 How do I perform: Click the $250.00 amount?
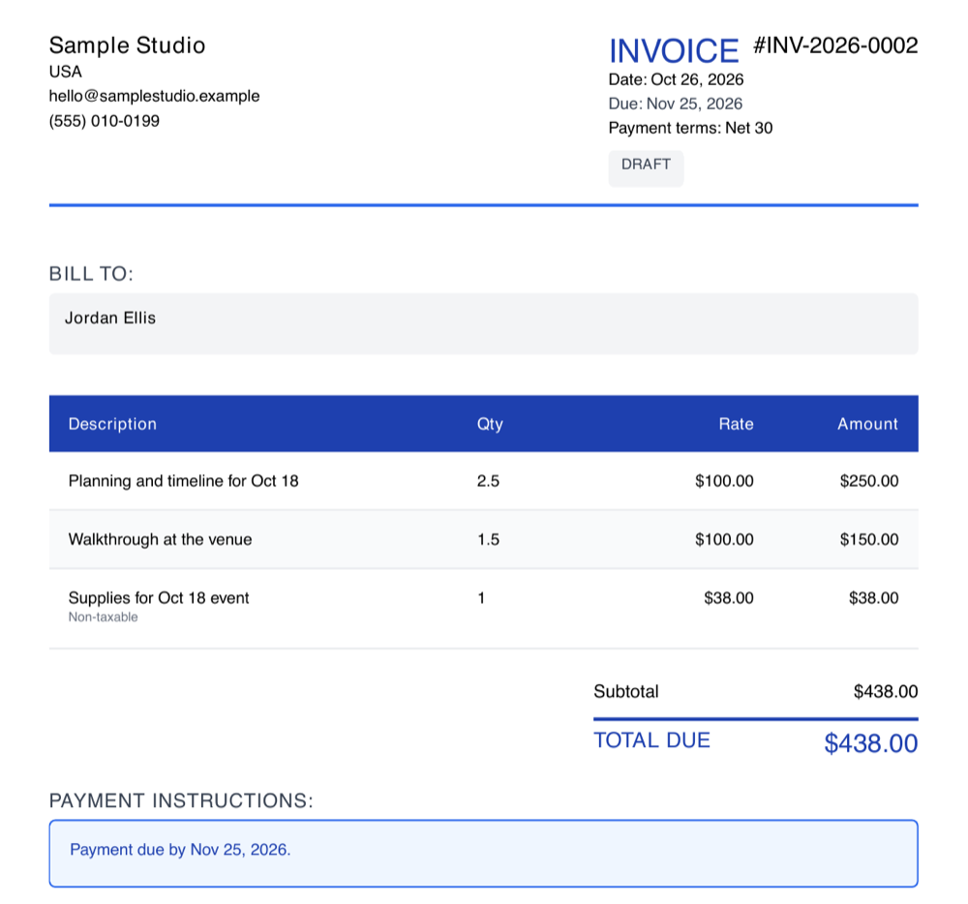[x=868, y=481]
